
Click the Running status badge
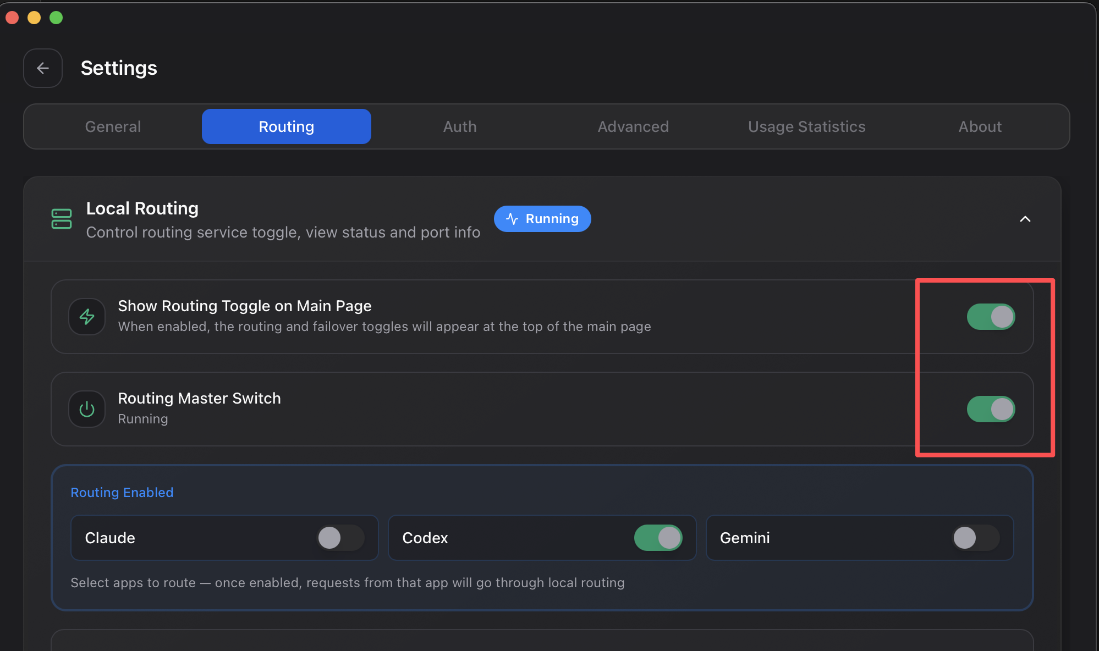[x=542, y=219]
